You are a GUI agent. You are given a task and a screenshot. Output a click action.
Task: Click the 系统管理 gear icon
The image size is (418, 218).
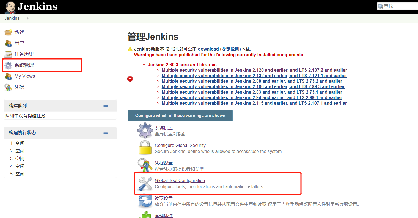pyautogui.click(x=8, y=65)
